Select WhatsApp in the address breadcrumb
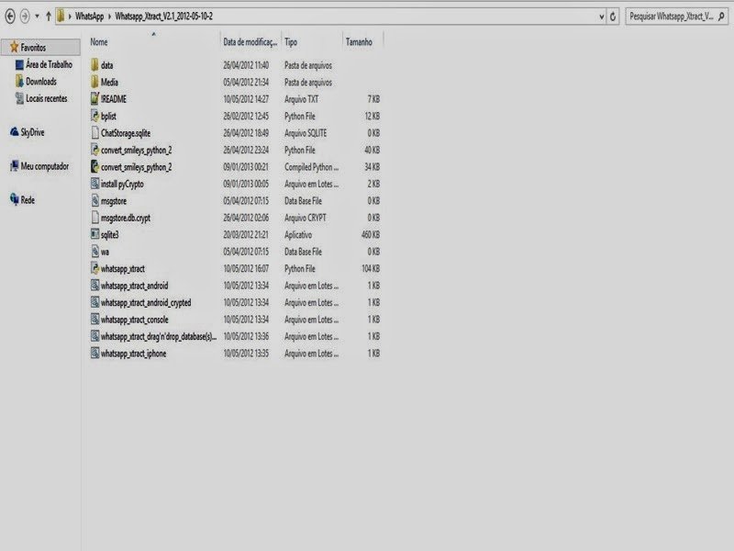The image size is (734, 551). [89, 17]
